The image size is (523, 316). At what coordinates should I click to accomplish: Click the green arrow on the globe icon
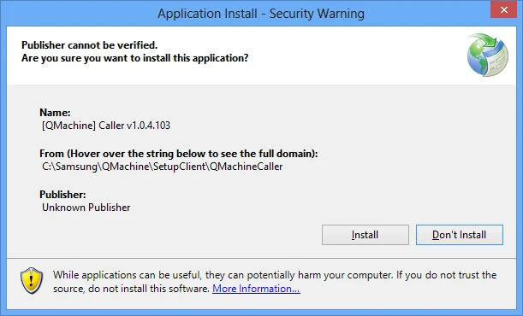click(488, 42)
